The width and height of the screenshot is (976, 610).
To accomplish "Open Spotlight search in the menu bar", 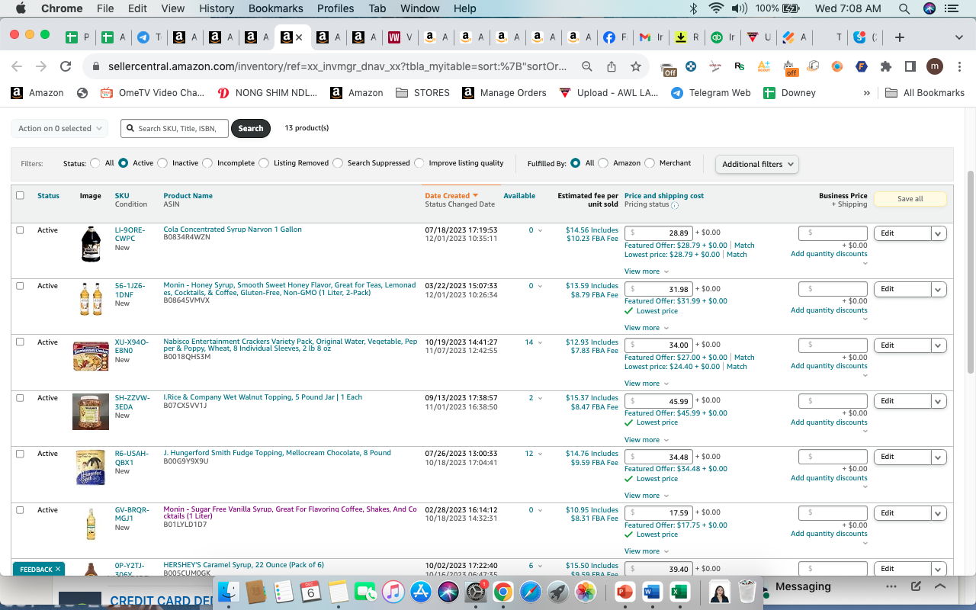I will [x=904, y=8].
